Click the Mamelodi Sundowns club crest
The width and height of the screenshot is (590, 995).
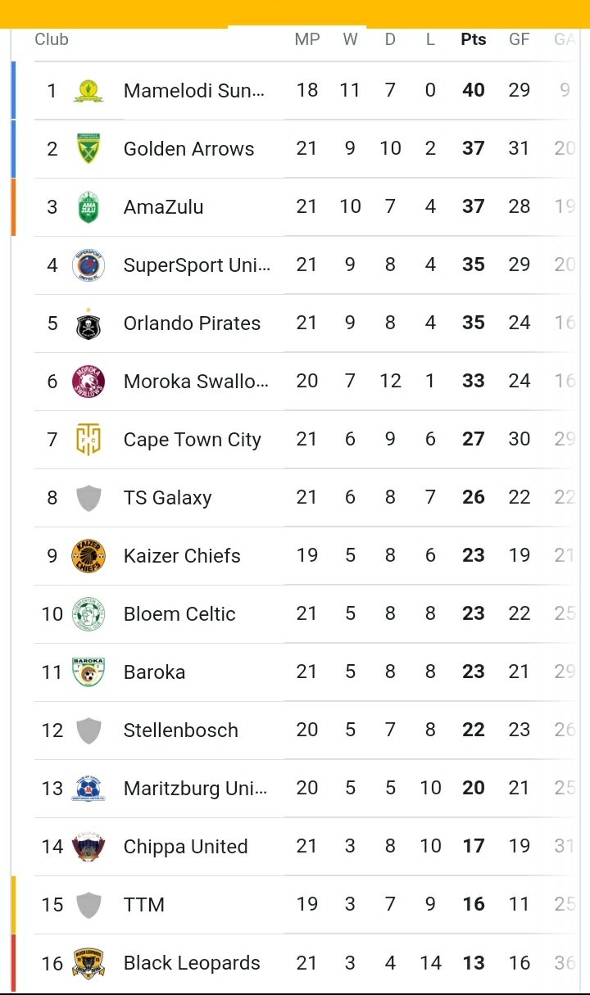pyautogui.click(x=88, y=91)
